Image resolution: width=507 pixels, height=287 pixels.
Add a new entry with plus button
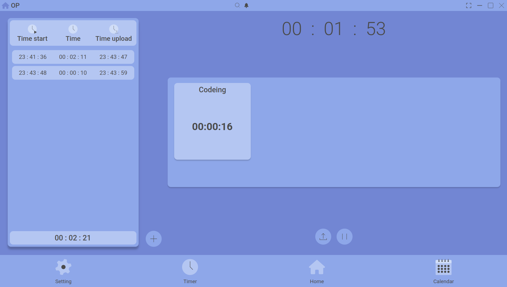tap(154, 239)
